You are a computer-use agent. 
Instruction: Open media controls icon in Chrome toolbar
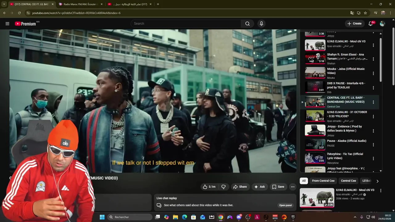(376, 13)
